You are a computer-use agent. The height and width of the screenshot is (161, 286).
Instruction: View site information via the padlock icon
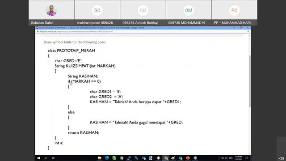click(38, 32)
